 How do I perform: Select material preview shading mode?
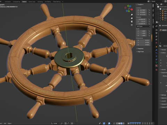pyautogui.click(x=121, y=123)
